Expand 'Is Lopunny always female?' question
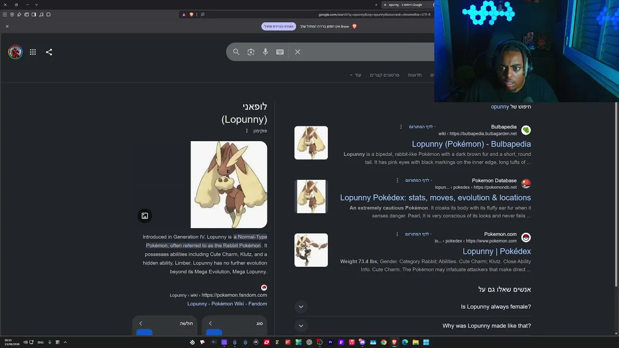Viewport: 619px width, 348px height. pos(413,307)
